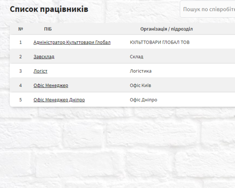Screen dimensions: 235x188
Task: Click the № column header
Action: coord(21,29)
